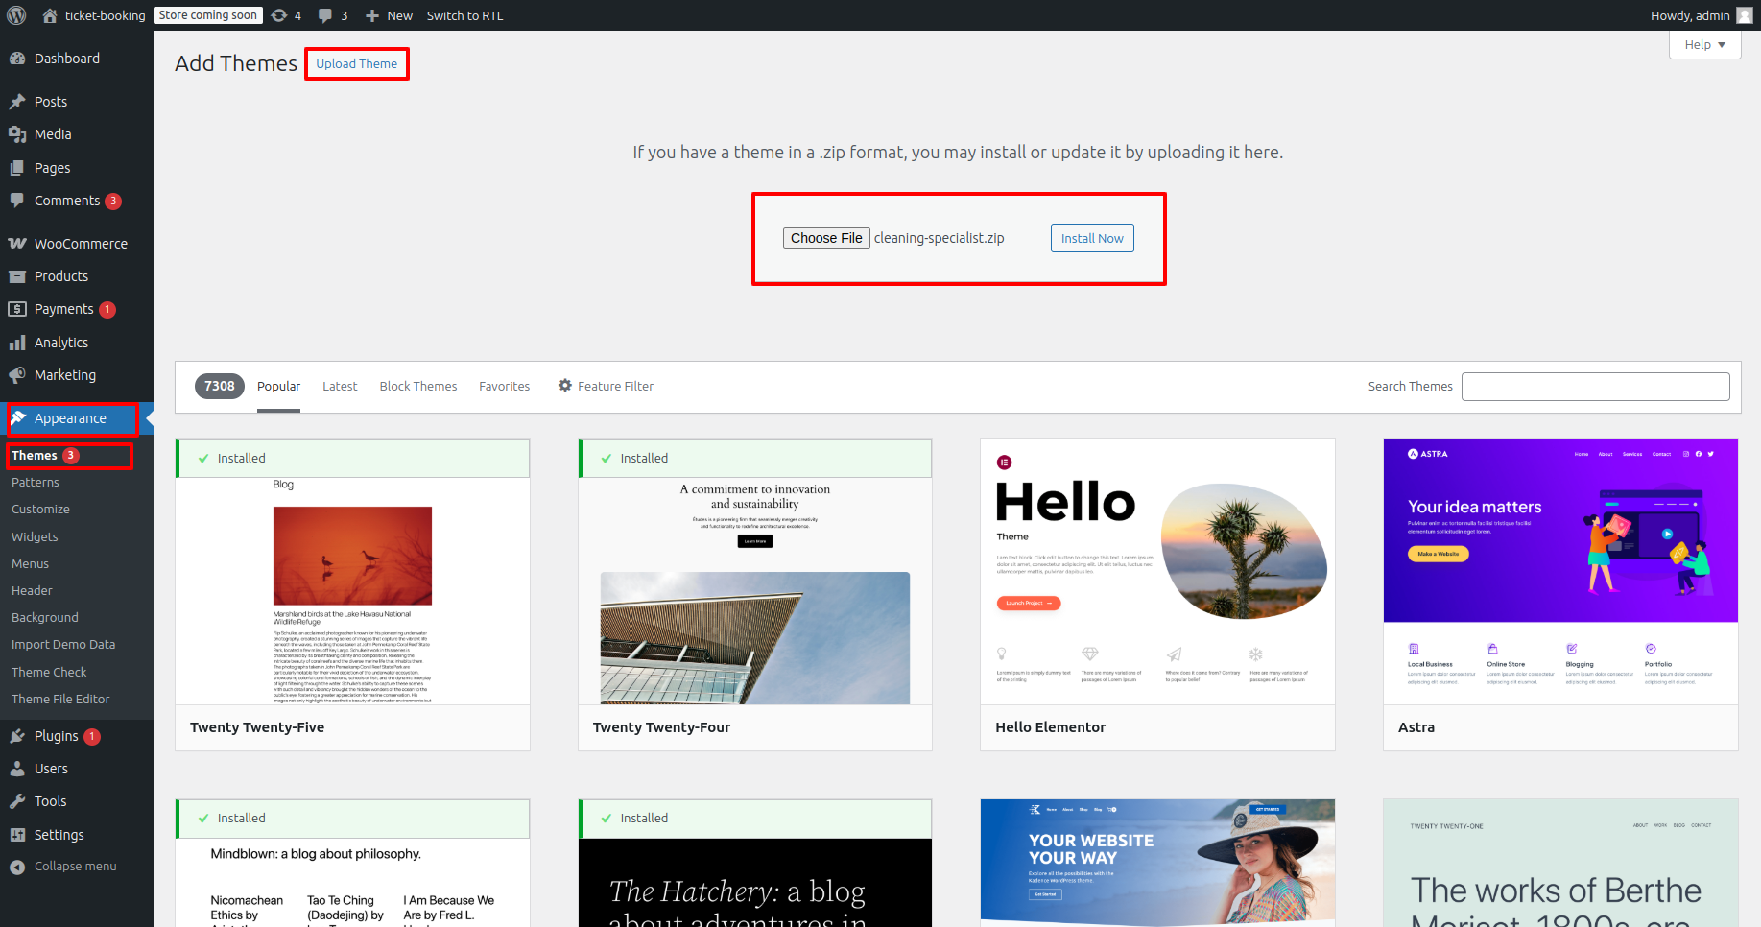
Task: Open WooCommerce via its sidebar icon
Action: point(17,244)
